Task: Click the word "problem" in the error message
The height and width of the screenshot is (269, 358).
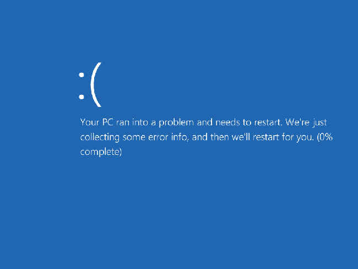Action: click(176, 123)
